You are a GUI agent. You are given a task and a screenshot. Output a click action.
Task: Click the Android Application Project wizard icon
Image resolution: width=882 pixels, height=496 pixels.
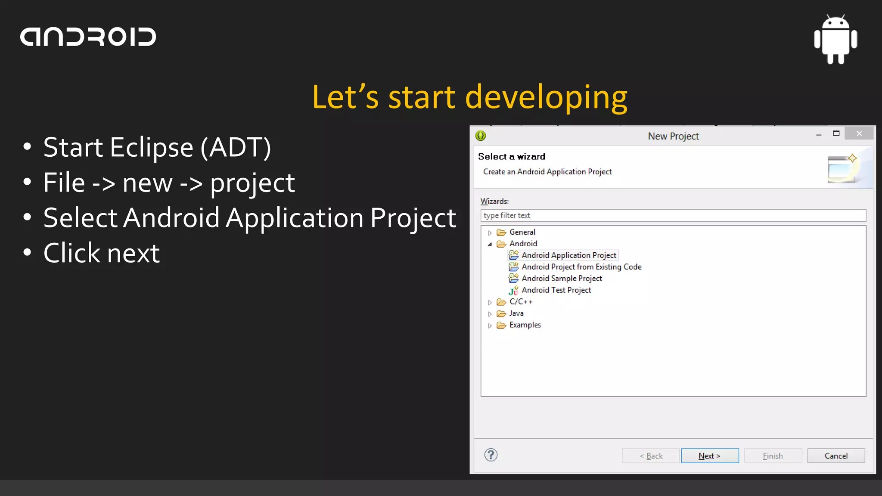click(513, 255)
